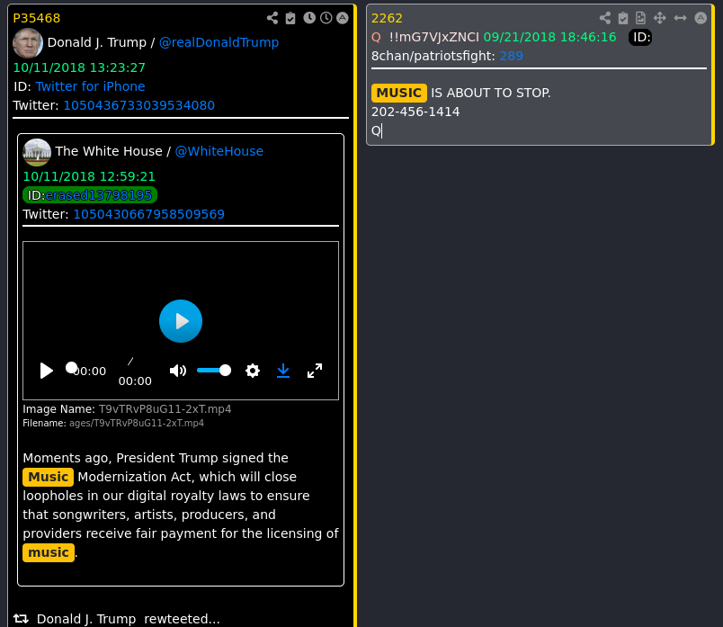Image resolution: width=723 pixels, height=627 pixels.
Task: Collapse post 2262 with up-arrow circle
Action: pyautogui.click(x=701, y=18)
